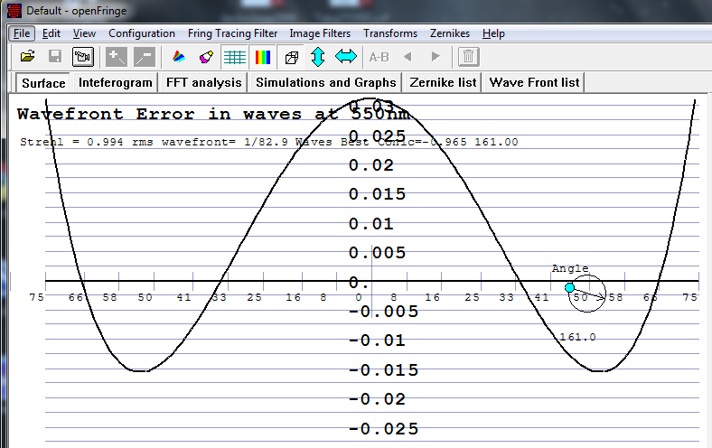Open the Image Filters menu
712x448 pixels.
tap(320, 33)
